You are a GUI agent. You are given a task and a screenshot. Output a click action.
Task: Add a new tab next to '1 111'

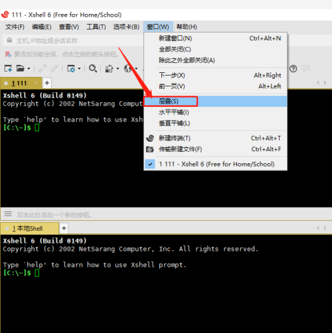[x=47, y=83]
